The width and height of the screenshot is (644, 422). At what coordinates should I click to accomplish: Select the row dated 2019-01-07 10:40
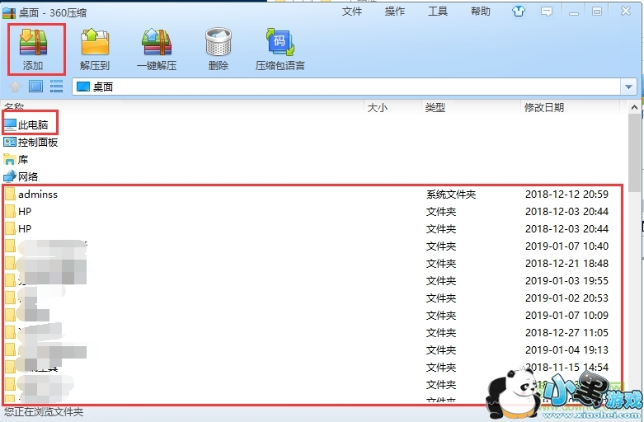click(313, 246)
